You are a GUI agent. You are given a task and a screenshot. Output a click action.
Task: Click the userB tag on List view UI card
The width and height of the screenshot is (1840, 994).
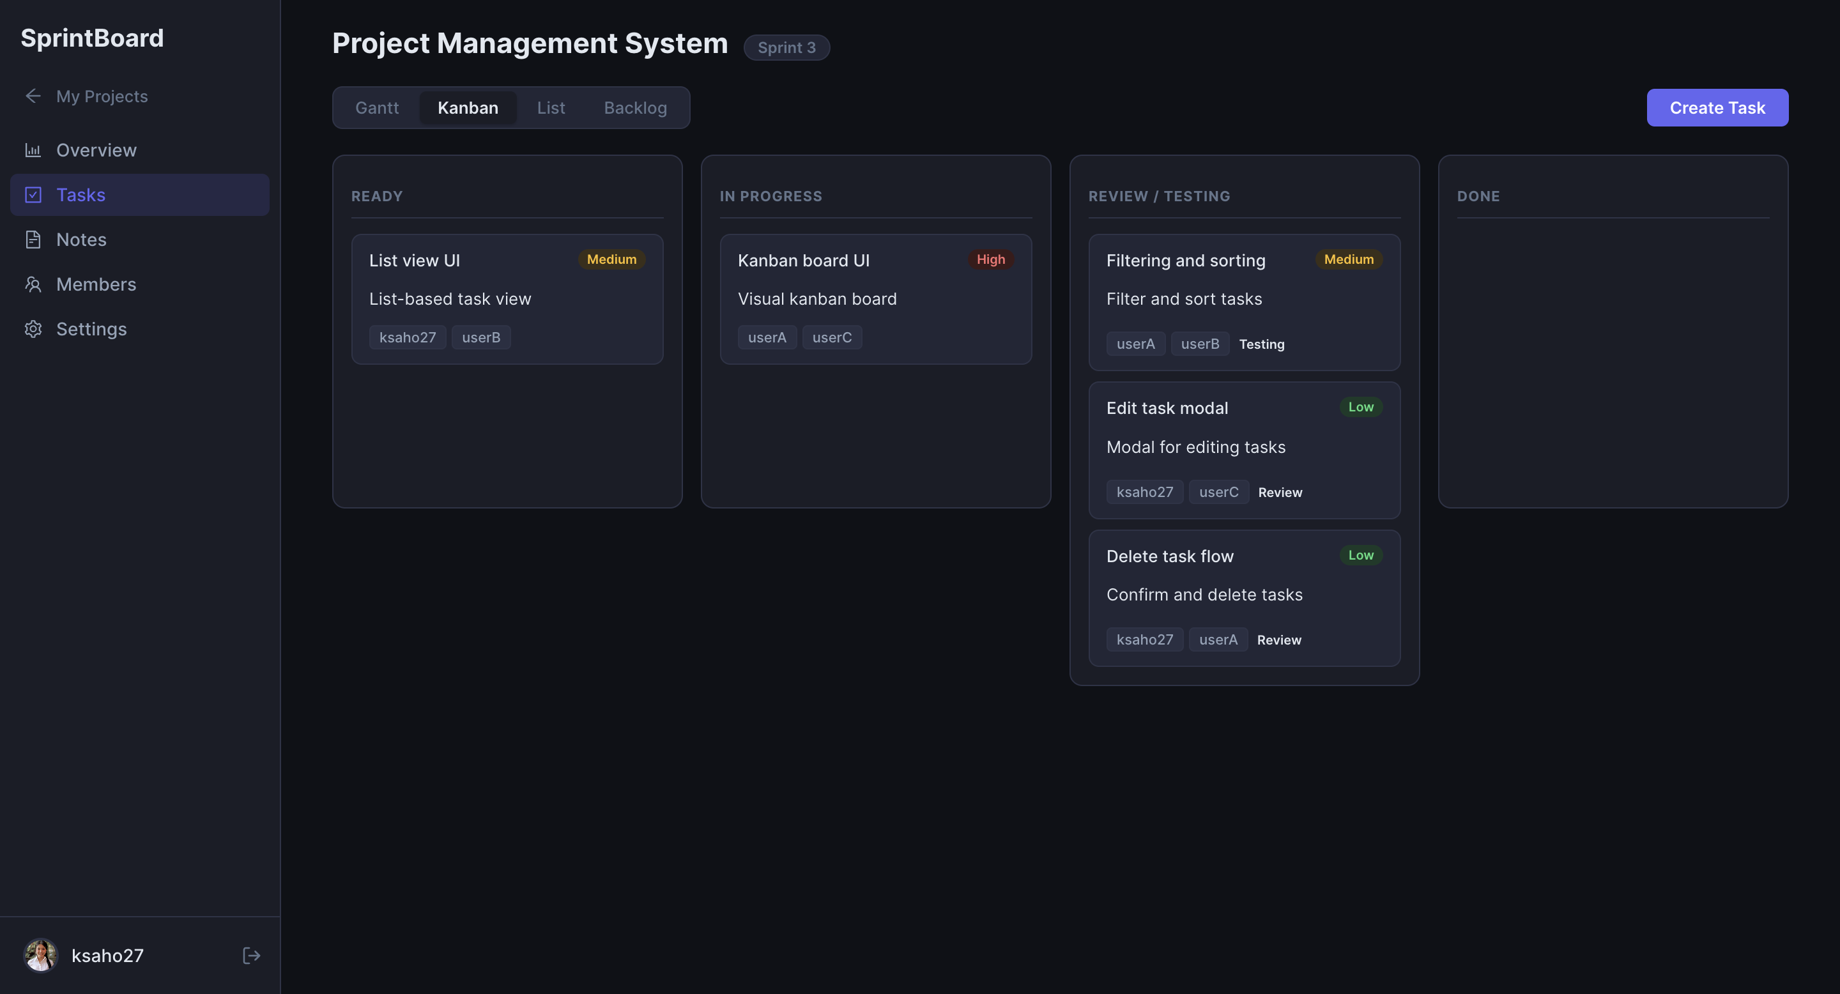pyautogui.click(x=480, y=337)
